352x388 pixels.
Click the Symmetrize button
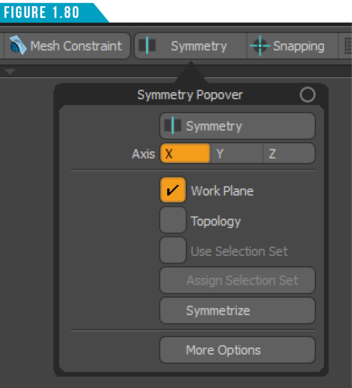[238, 310]
